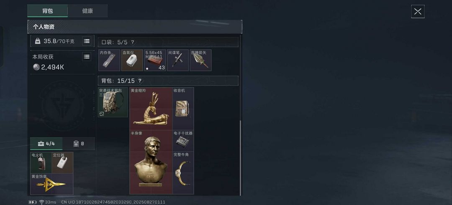Show the 口袋 pocket help tooltip

pyautogui.click(x=132, y=42)
